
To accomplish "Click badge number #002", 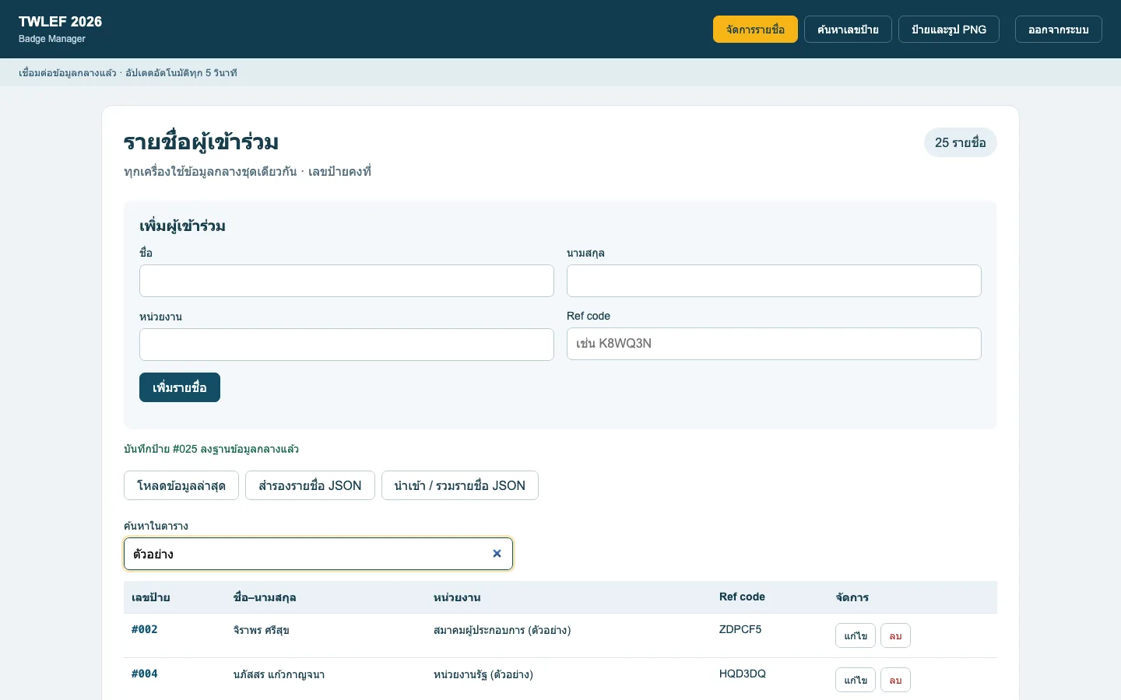I will (x=145, y=629).
